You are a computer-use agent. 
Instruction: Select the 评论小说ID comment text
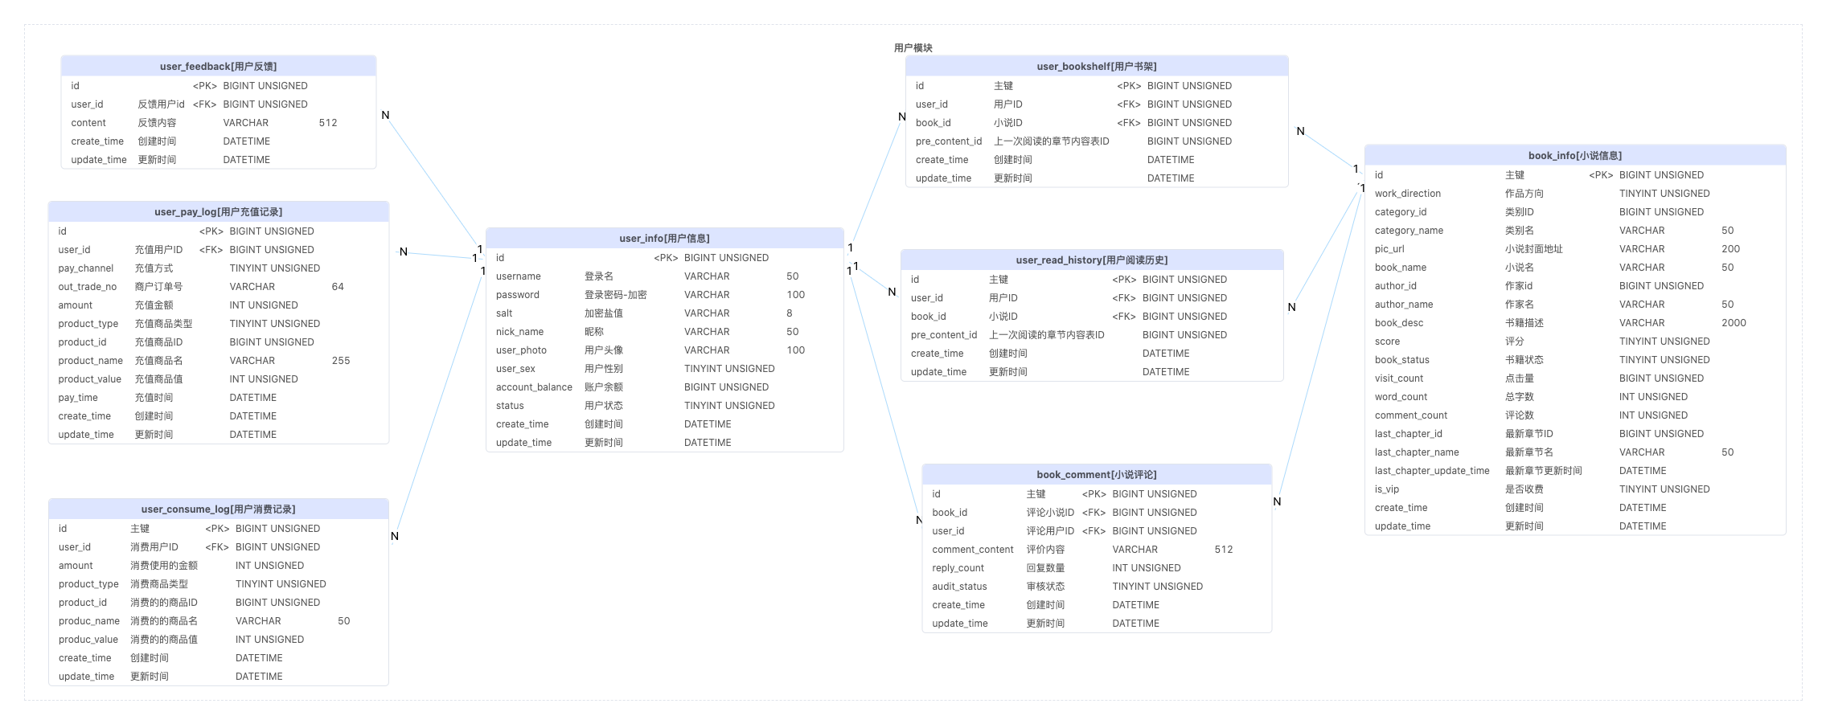pyautogui.click(x=1050, y=513)
